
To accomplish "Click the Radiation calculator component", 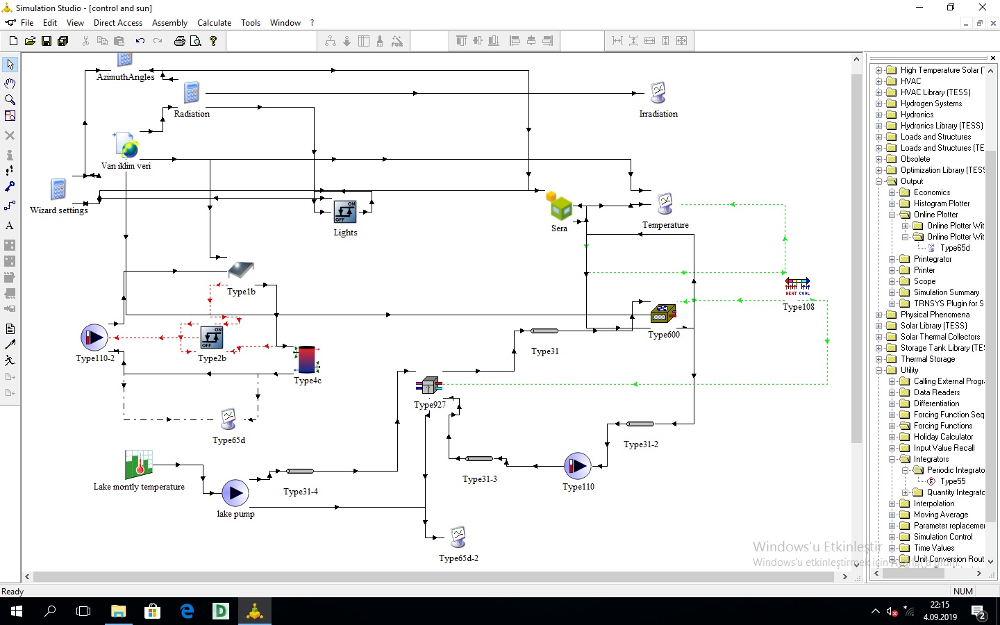I will tap(192, 93).
